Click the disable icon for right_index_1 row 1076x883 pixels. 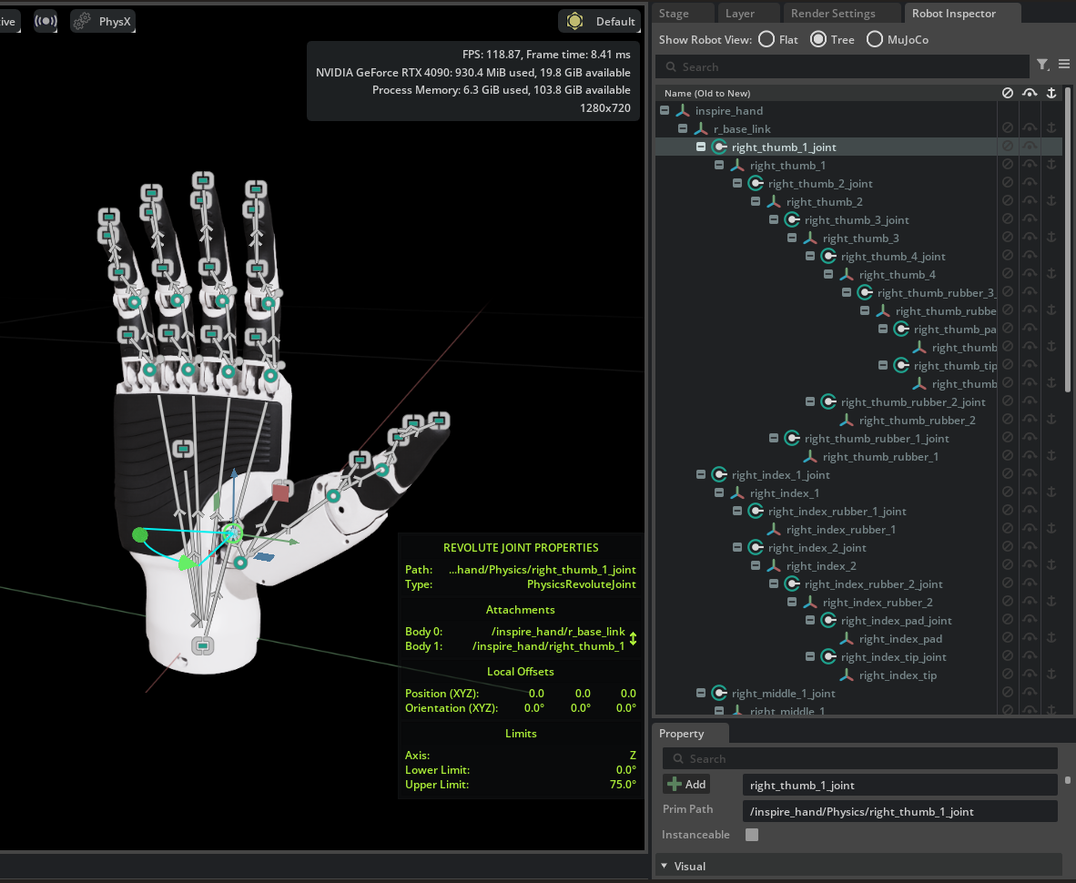[x=1008, y=492]
